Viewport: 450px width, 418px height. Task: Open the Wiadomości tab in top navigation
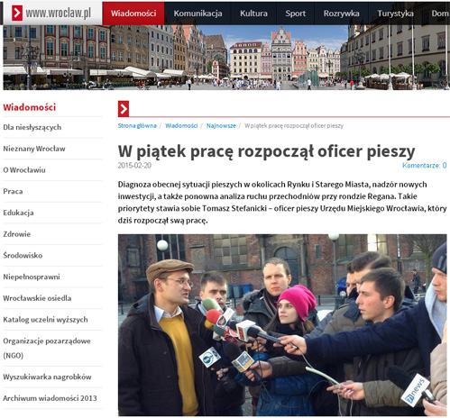133,14
